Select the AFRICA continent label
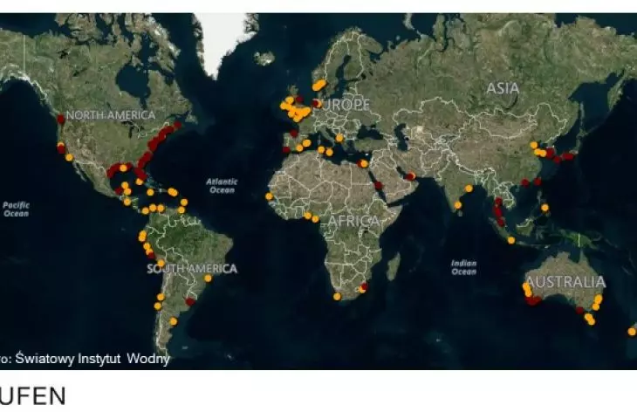 coord(353,221)
